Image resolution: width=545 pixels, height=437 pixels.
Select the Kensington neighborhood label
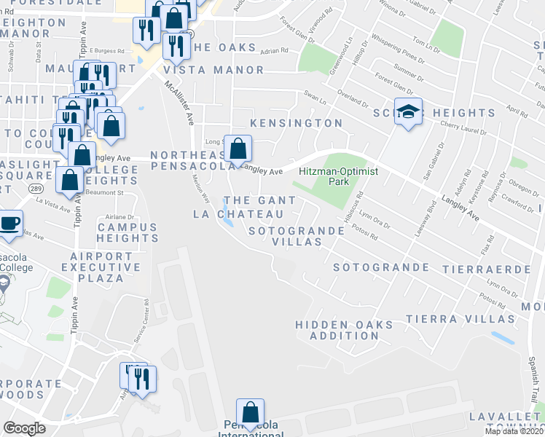(x=296, y=124)
